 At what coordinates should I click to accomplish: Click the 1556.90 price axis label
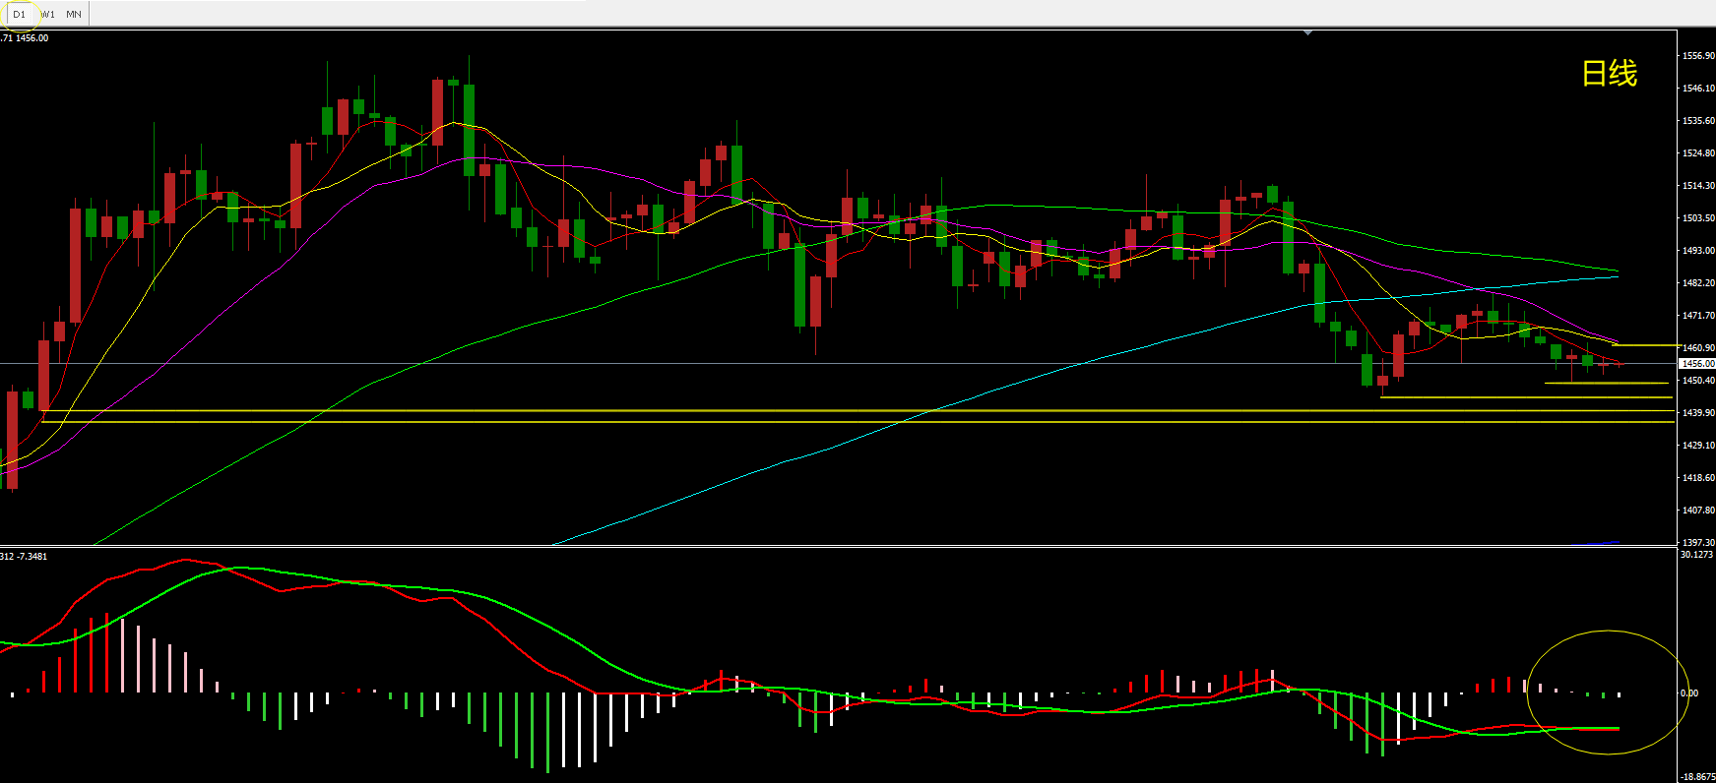pyautogui.click(x=1698, y=56)
